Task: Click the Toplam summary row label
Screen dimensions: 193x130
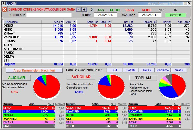Action: 10,64
